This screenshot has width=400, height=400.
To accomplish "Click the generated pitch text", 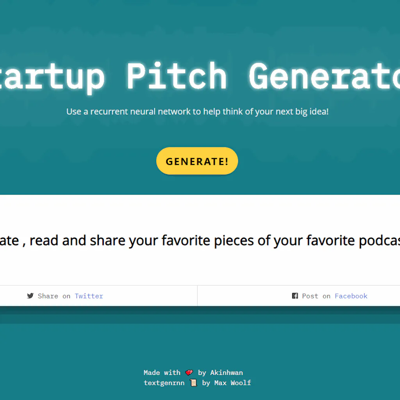I will pos(200,240).
